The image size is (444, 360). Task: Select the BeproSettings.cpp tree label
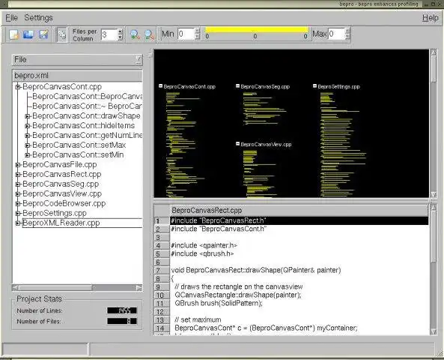click(x=55, y=213)
